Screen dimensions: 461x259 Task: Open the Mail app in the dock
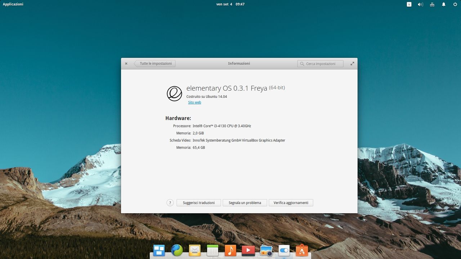pos(195,250)
